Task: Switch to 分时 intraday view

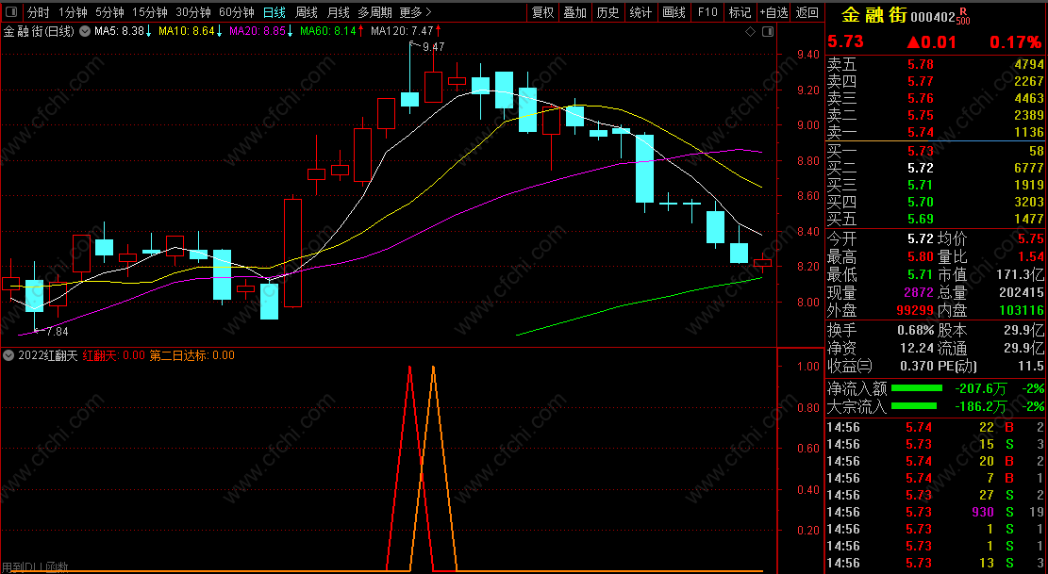Action: click(x=38, y=12)
